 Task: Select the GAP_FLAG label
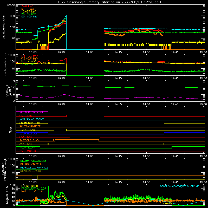[25, 116]
